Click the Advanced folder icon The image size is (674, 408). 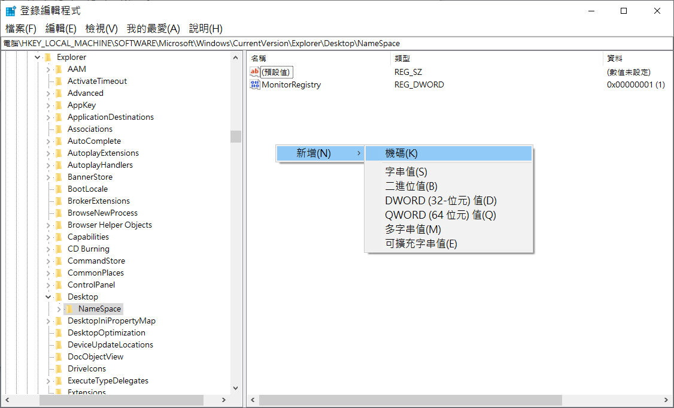59,93
